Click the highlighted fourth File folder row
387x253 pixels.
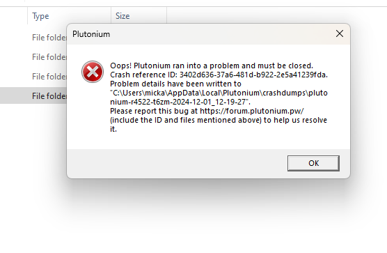coord(33,95)
